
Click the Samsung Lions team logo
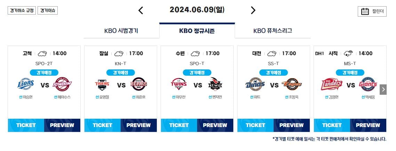[x=26, y=84]
